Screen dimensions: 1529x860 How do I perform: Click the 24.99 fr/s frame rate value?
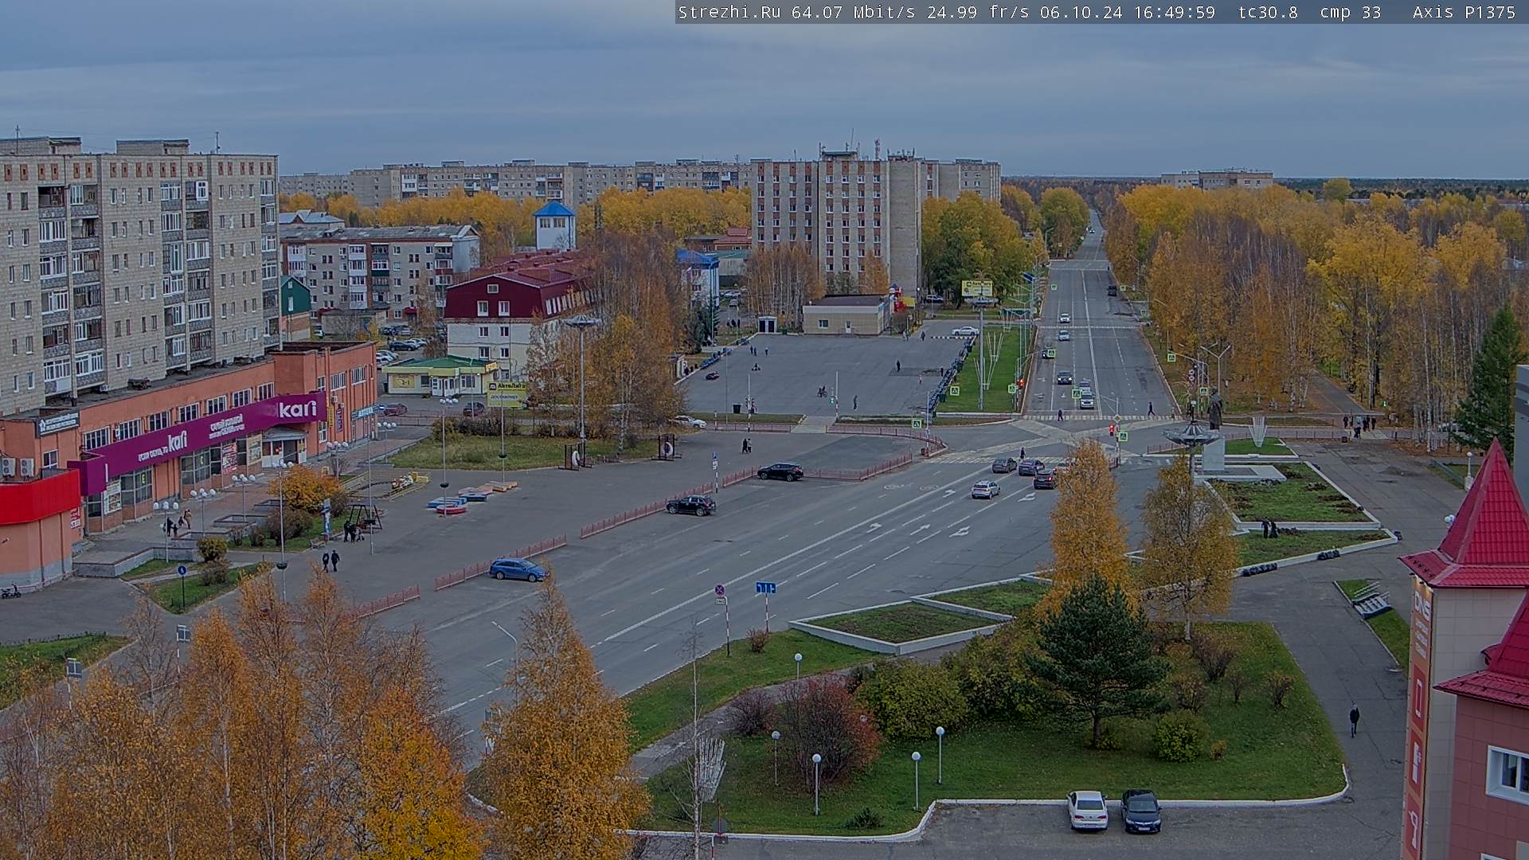point(978,12)
